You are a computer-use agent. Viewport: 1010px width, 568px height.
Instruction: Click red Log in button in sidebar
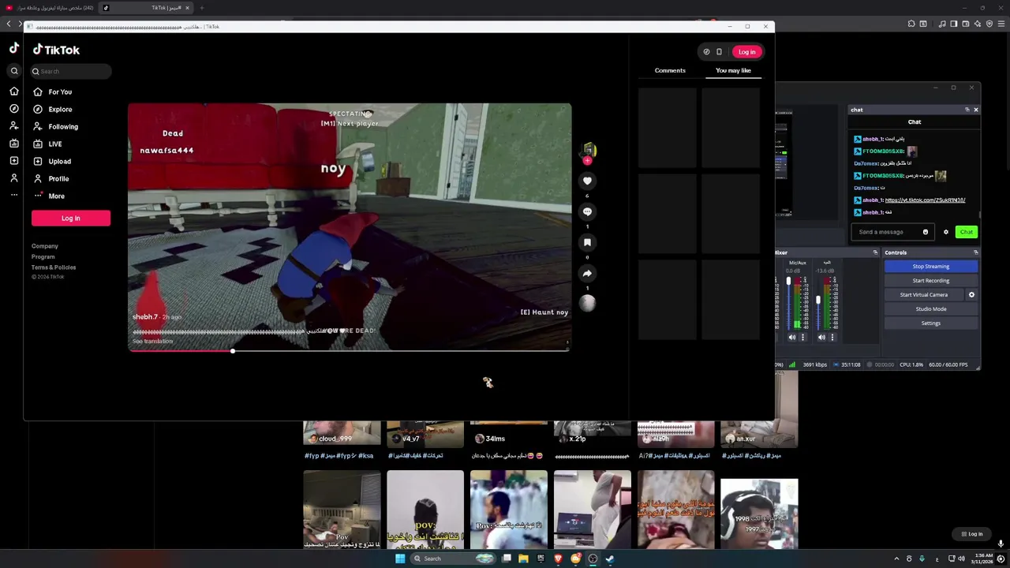click(x=71, y=218)
